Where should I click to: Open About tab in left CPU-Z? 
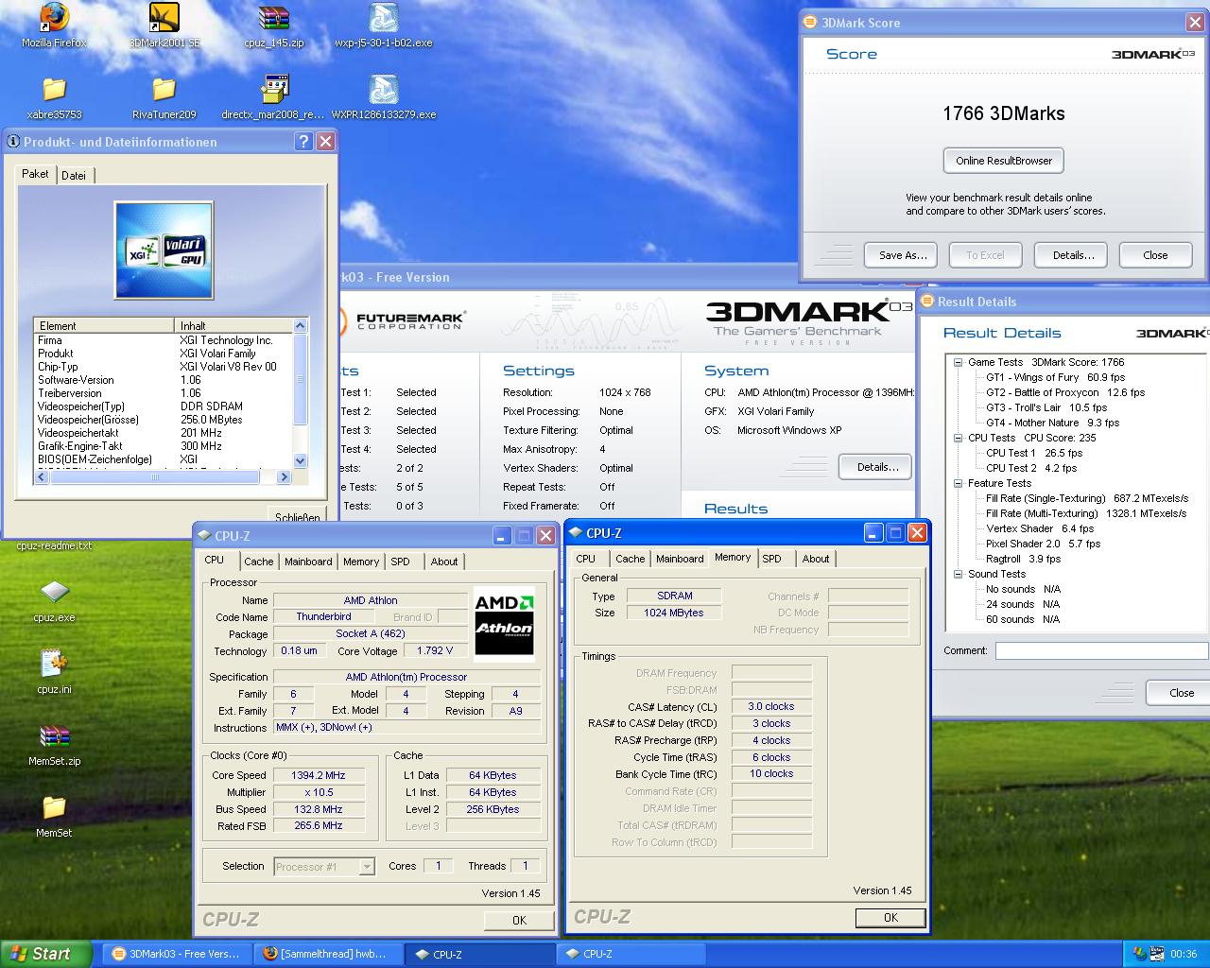coord(444,562)
